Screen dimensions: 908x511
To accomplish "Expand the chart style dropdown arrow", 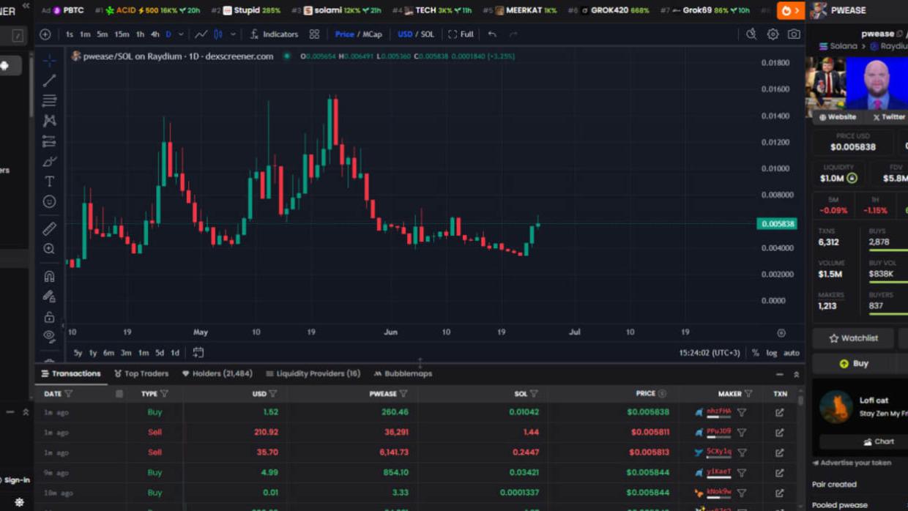I will pyautogui.click(x=234, y=34).
